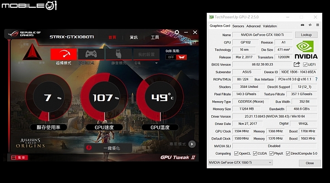Click the Bus Width 352 Bit value
The image size is (330, 183).
coord(304,102)
